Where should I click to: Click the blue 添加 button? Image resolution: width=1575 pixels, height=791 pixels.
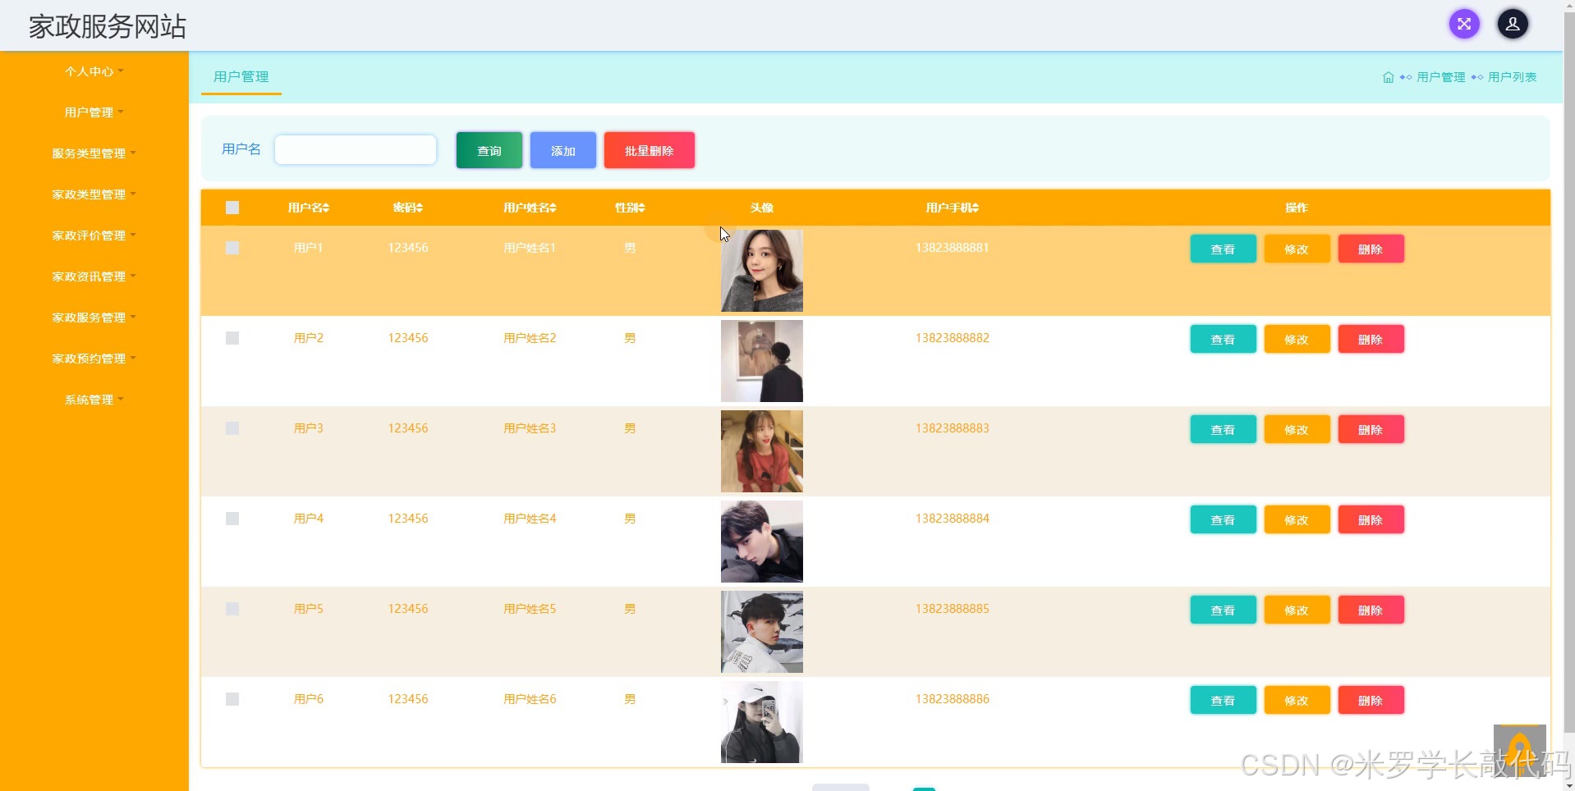pyautogui.click(x=563, y=150)
